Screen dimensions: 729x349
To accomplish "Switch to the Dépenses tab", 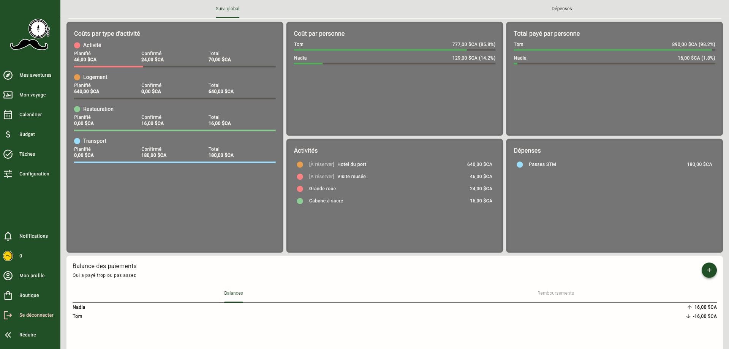I will (561, 9).
